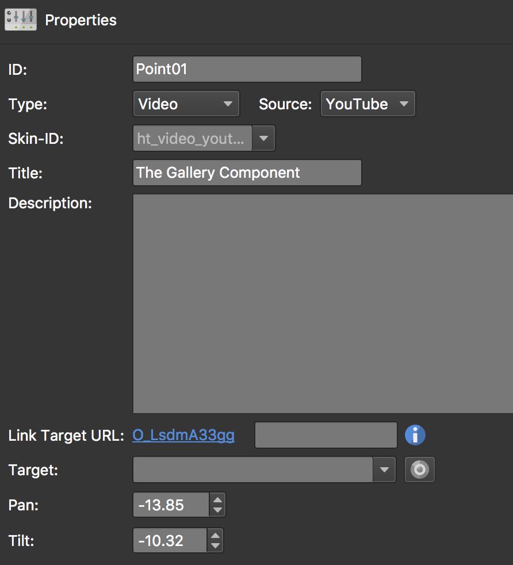The width and height of the screenshot is (513, 565).
Task: Click inside the empty Description area
Action: (x=322, y=303)
